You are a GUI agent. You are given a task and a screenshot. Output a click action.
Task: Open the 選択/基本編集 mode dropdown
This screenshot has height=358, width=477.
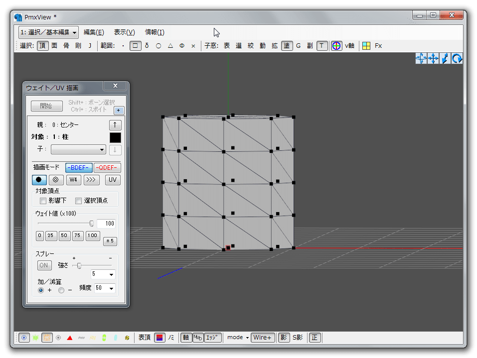pyautogui.click(x=48, y=32)
